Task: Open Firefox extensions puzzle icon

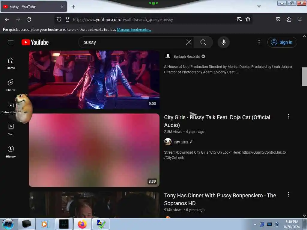Action: [x=289, y=19]
